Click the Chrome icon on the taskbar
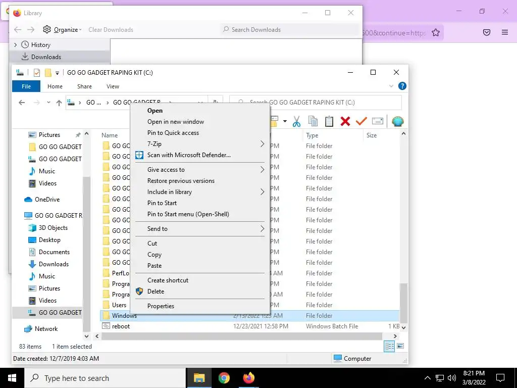Viewport: 517px width, 388px height. point(224,378)
